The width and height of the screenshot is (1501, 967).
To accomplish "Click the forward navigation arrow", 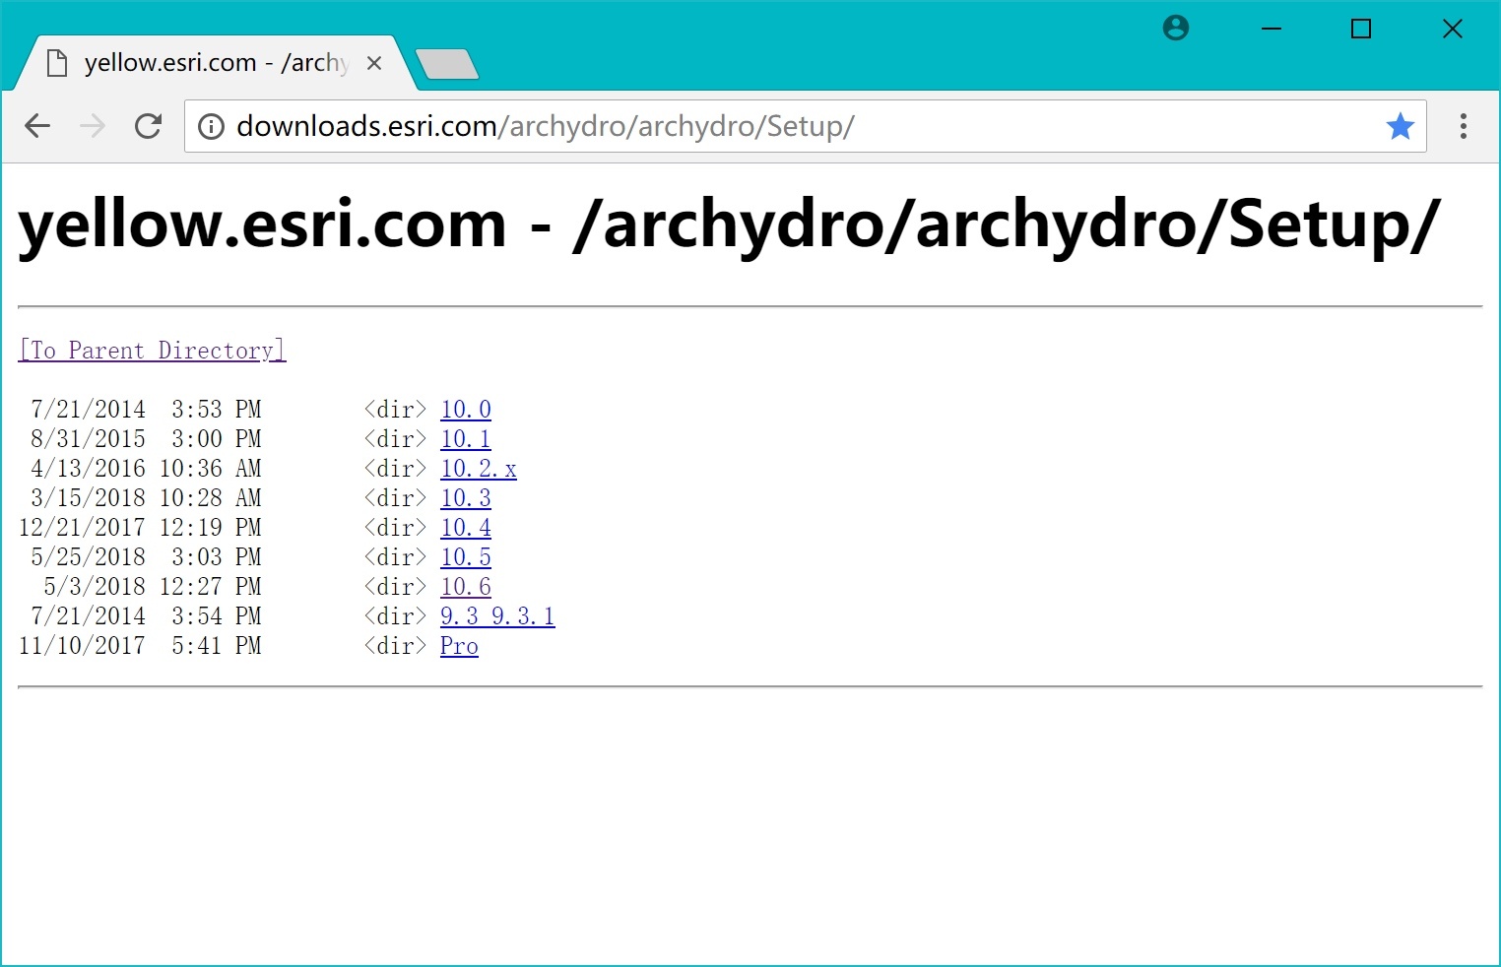I will point(93,126).
